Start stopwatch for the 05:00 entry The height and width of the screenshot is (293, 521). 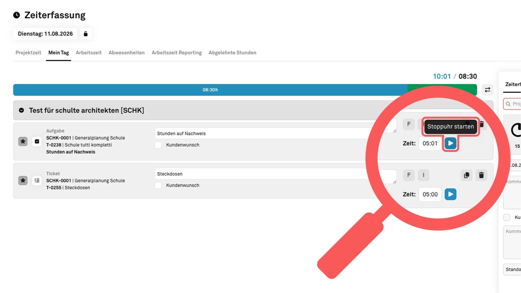click(450, 194)
